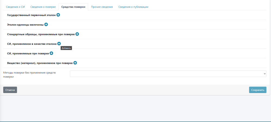
Task: Add Стандартные образцы, применяемые при поверке
Action: pos(77,34)
